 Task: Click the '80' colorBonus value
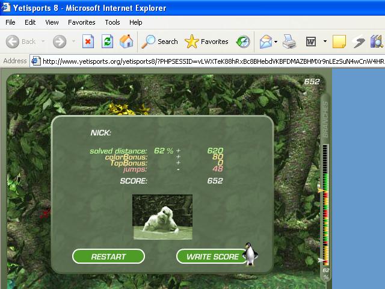[218, 157]
